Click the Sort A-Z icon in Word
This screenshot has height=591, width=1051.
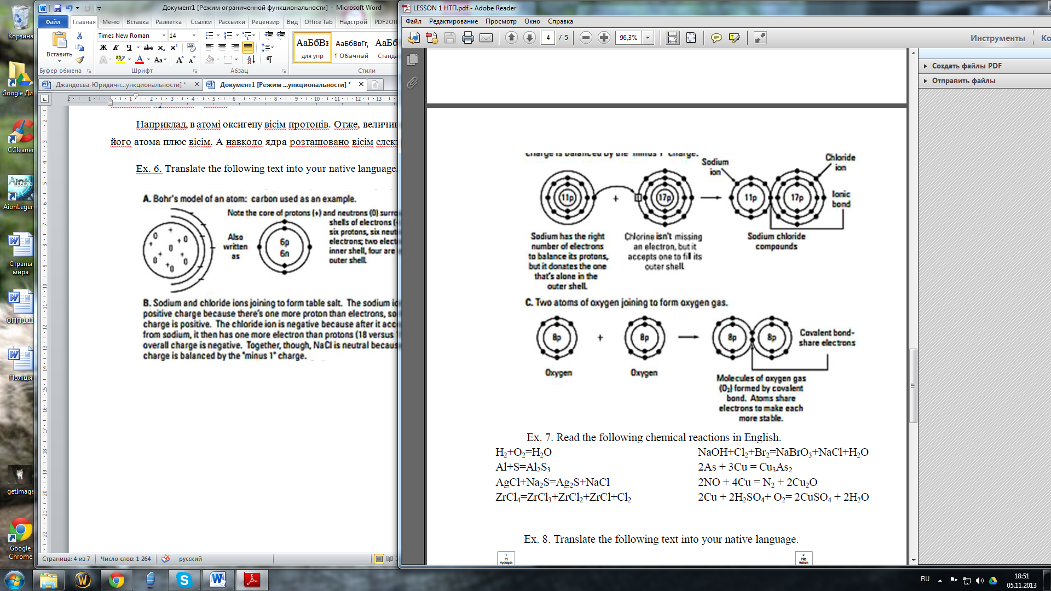pos(251,60)
